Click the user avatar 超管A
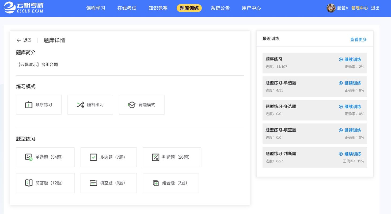391x214 pixels. click(331, 8)
